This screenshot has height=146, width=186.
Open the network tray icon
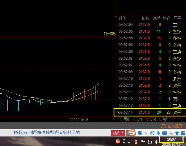(x=150, y=142)
